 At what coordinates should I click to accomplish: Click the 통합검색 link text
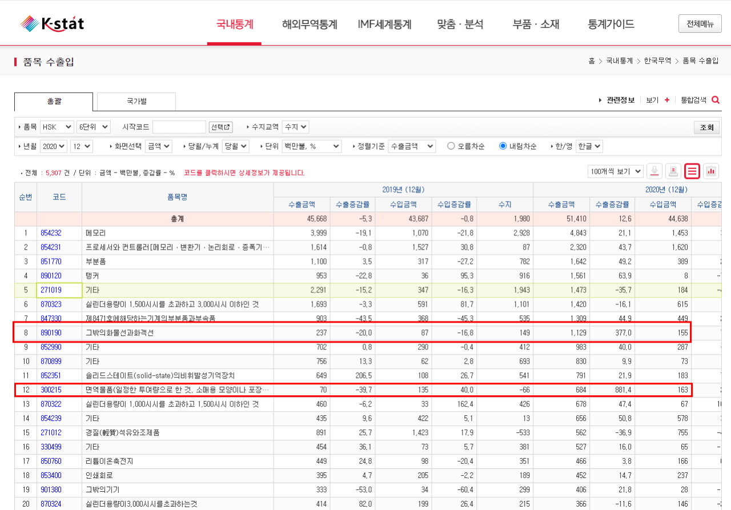693,100
